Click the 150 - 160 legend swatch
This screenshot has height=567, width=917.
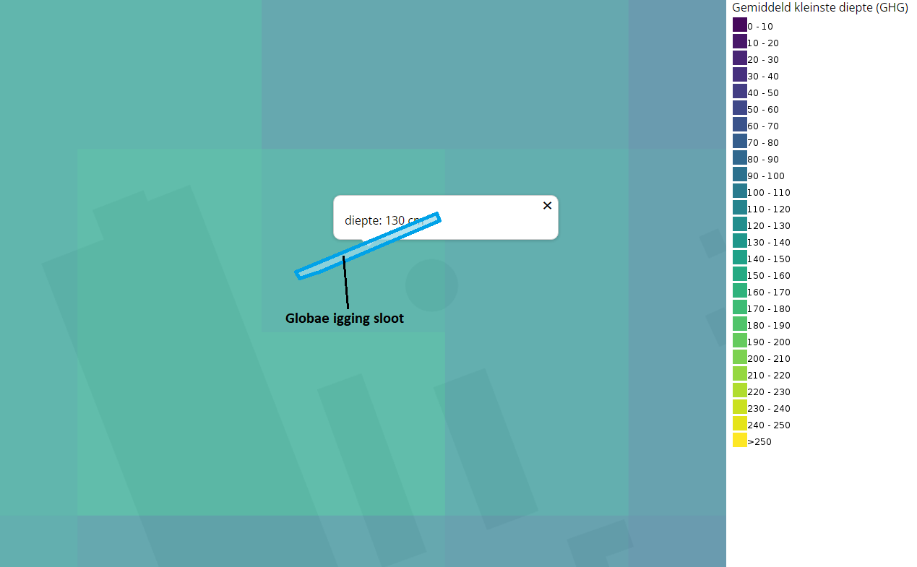pyautogui.click(x=740, y=274)
